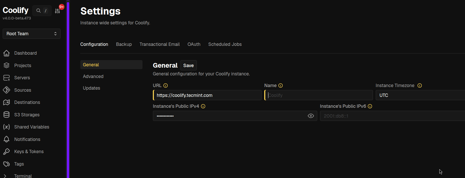465x178 pixels.
Task: Click the Sources git icon
Action: click(x=6, y=90)
